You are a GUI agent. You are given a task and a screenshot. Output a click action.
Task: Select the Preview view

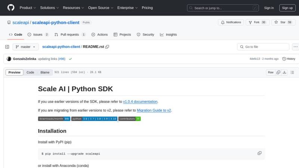(14, 72)
